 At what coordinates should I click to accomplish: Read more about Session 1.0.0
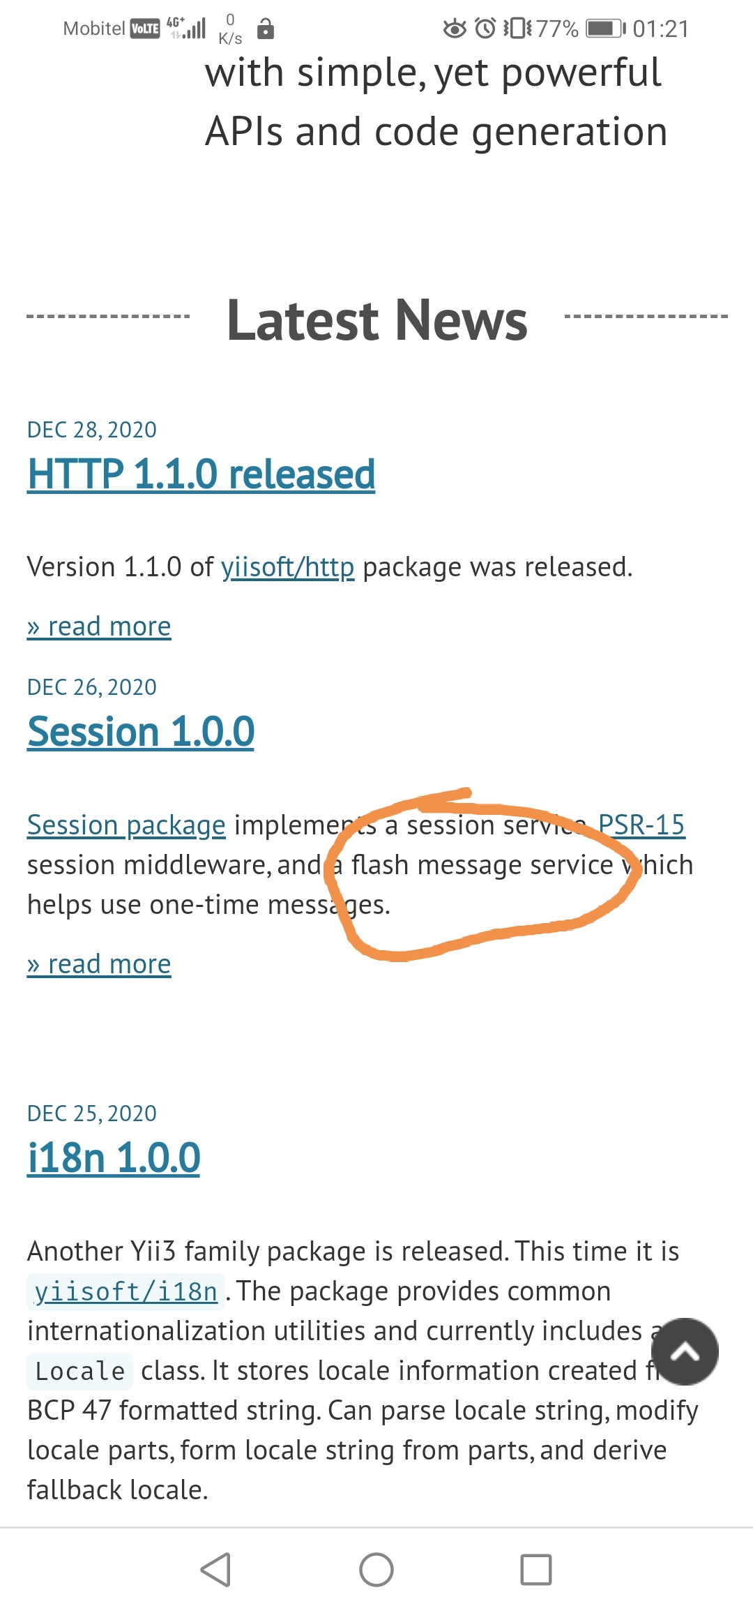99,964
